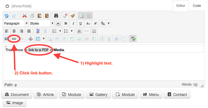The image size is (208, 108).
Task: Click the Insert Image toolbar icon
Action: tap(6, 39)
